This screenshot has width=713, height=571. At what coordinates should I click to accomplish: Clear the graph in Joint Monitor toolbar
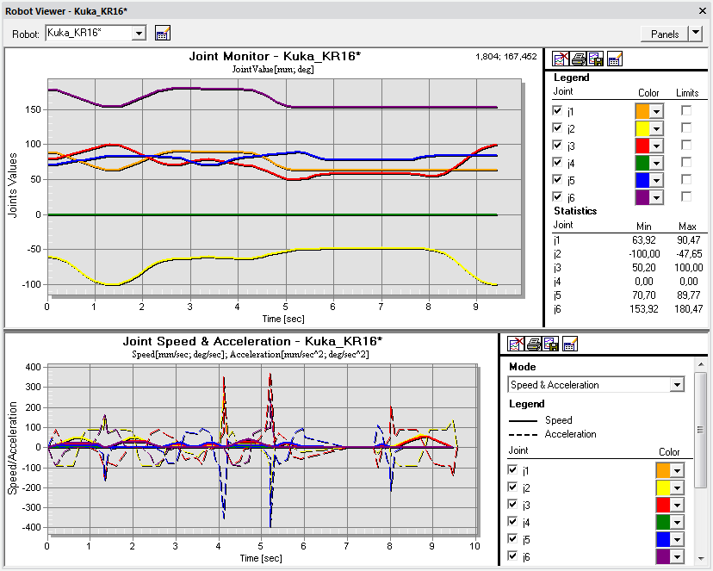[561, 59]
